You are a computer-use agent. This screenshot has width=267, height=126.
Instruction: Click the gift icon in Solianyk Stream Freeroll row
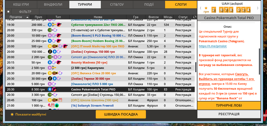pos(53,106)
